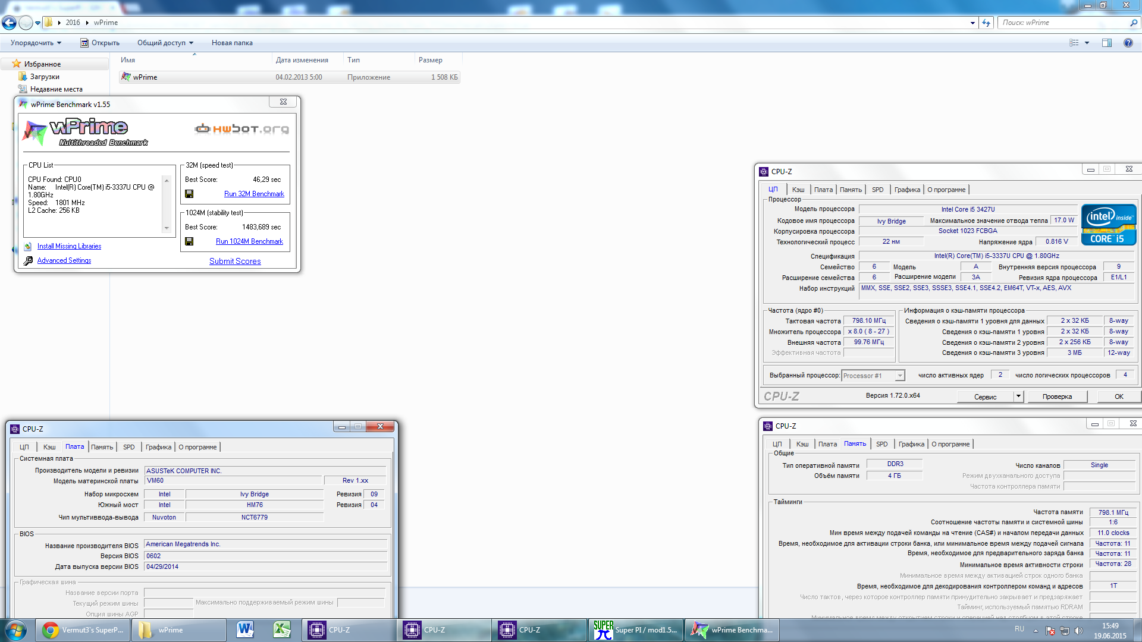Expand the 2016 breadcrumb arrow
This screenshot has width=1142, height=642.
click(87, 23)
